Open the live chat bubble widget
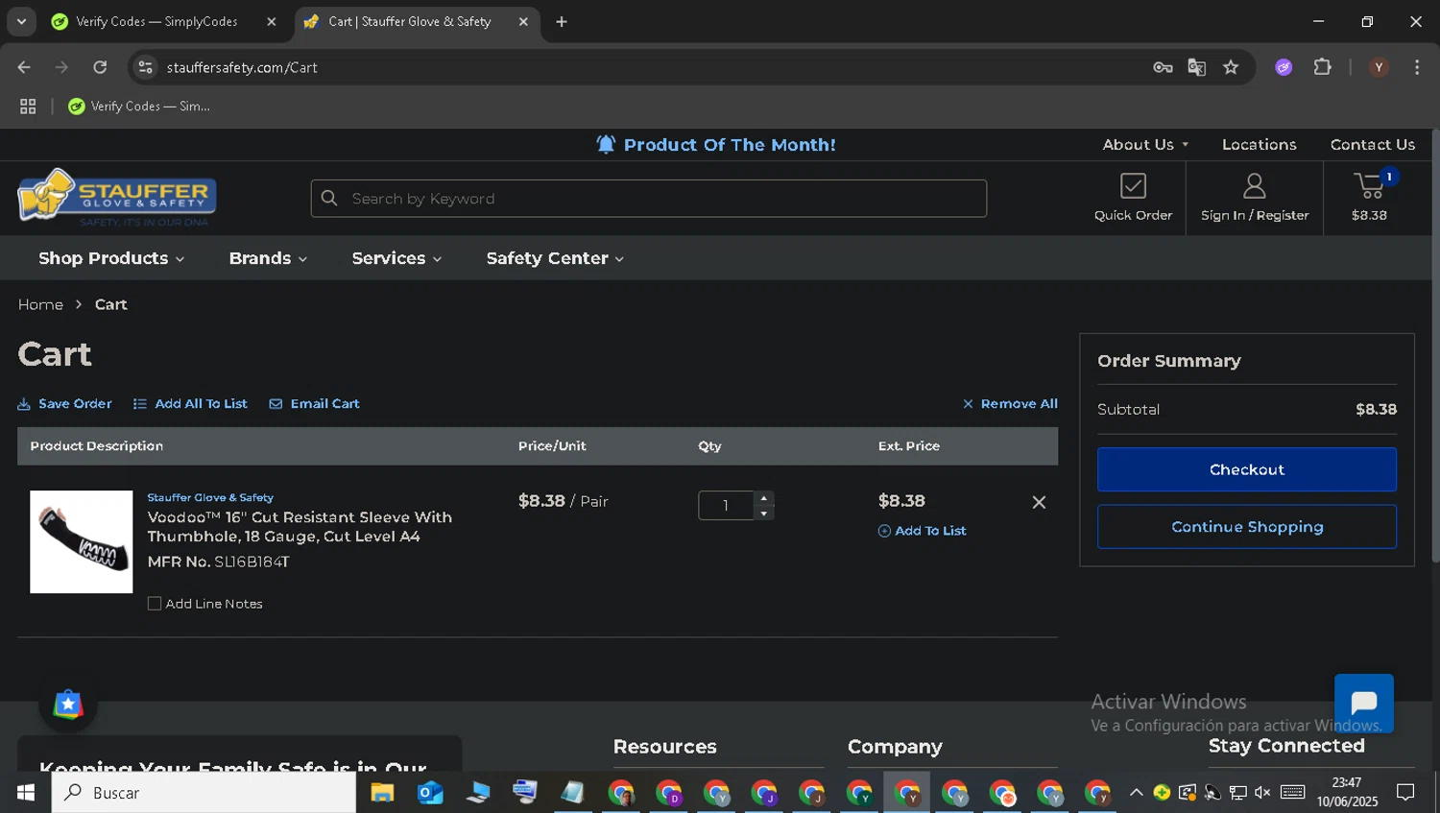The width and height of the screenshot is (1440, 813). click(1363, 704)
